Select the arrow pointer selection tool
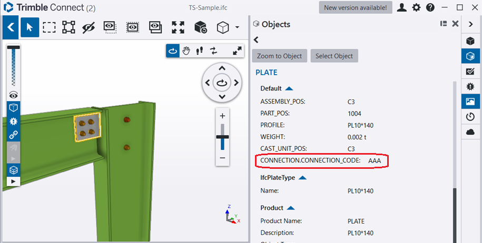 click(x=30, y=27)
